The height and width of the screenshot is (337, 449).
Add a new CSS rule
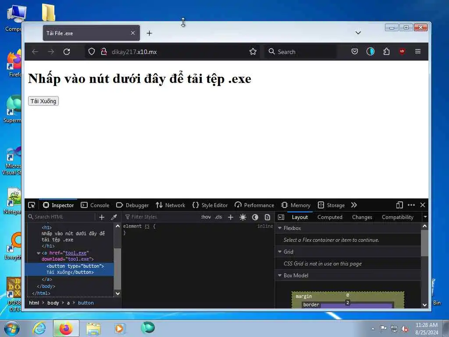[231, 217]
